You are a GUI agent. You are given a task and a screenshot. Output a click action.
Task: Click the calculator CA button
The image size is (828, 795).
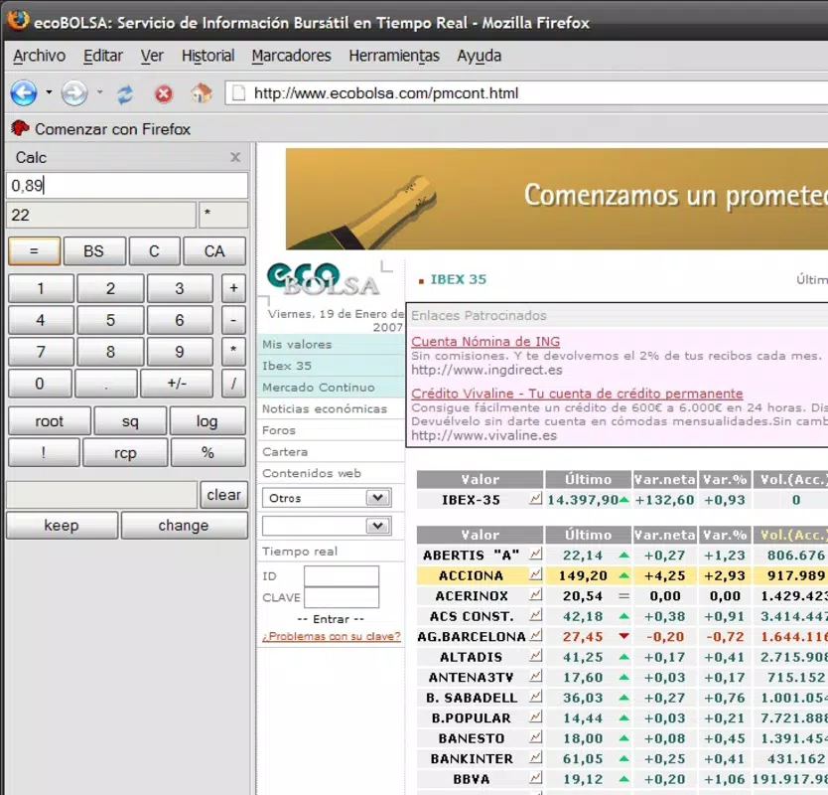tap(214, 251)
